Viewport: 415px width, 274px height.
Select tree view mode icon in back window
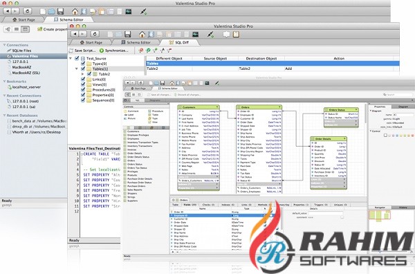8,29
